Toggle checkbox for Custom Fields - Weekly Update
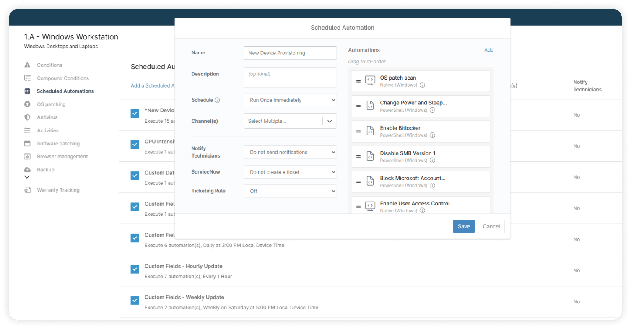This screenshot has width=631, height=329. (x=135, y=300)
